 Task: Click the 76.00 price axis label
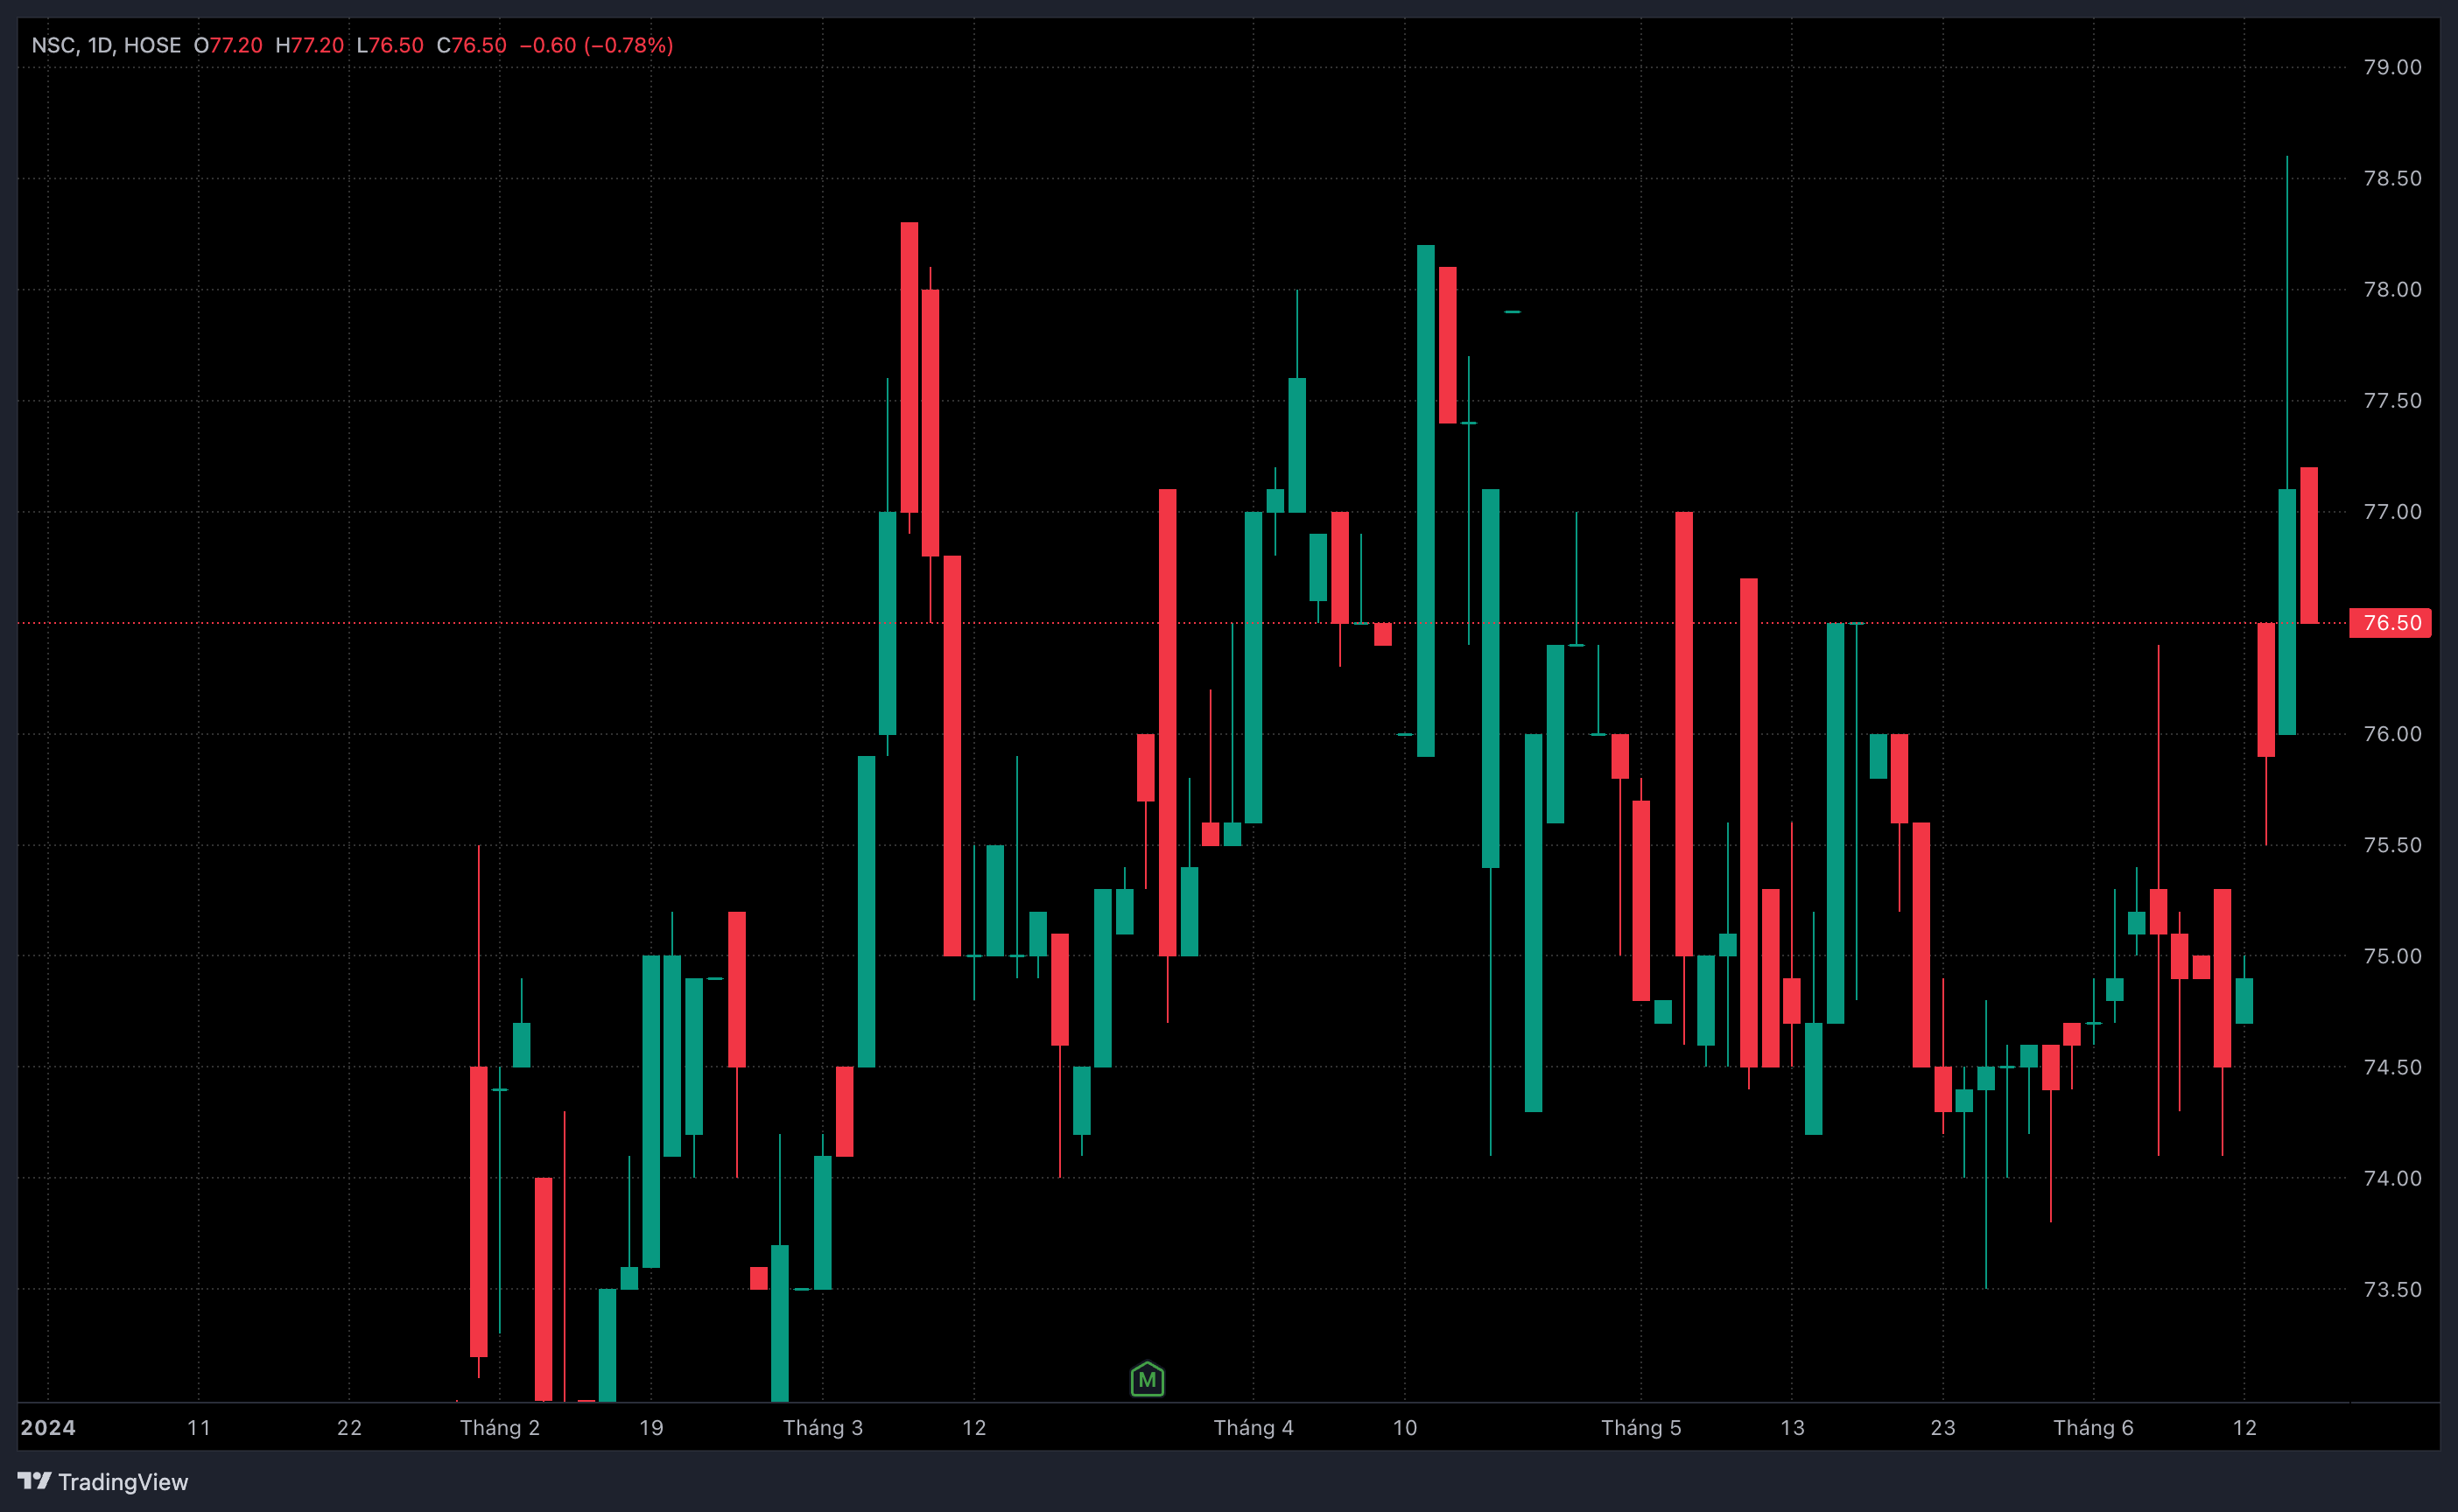(2392, 734)
